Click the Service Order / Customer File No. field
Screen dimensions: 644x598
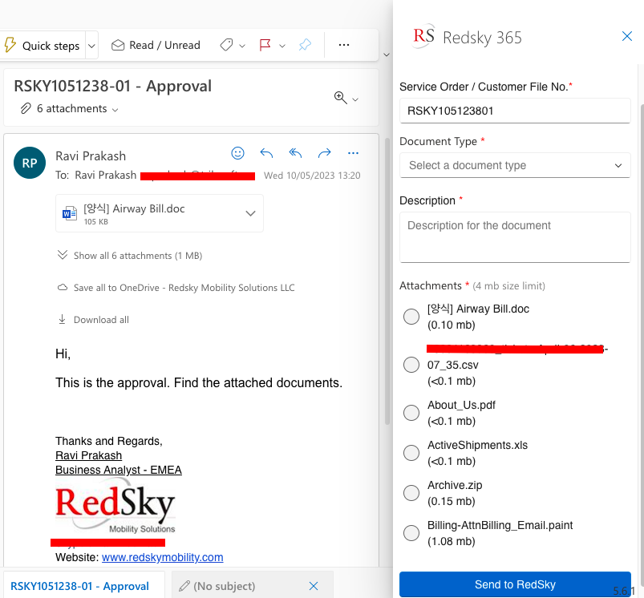click(515, 111)
